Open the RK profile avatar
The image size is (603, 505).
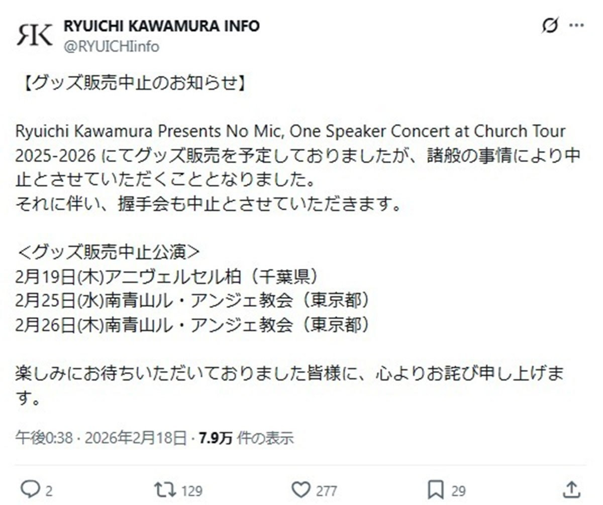pyautogui.click(x=34, y=35)
